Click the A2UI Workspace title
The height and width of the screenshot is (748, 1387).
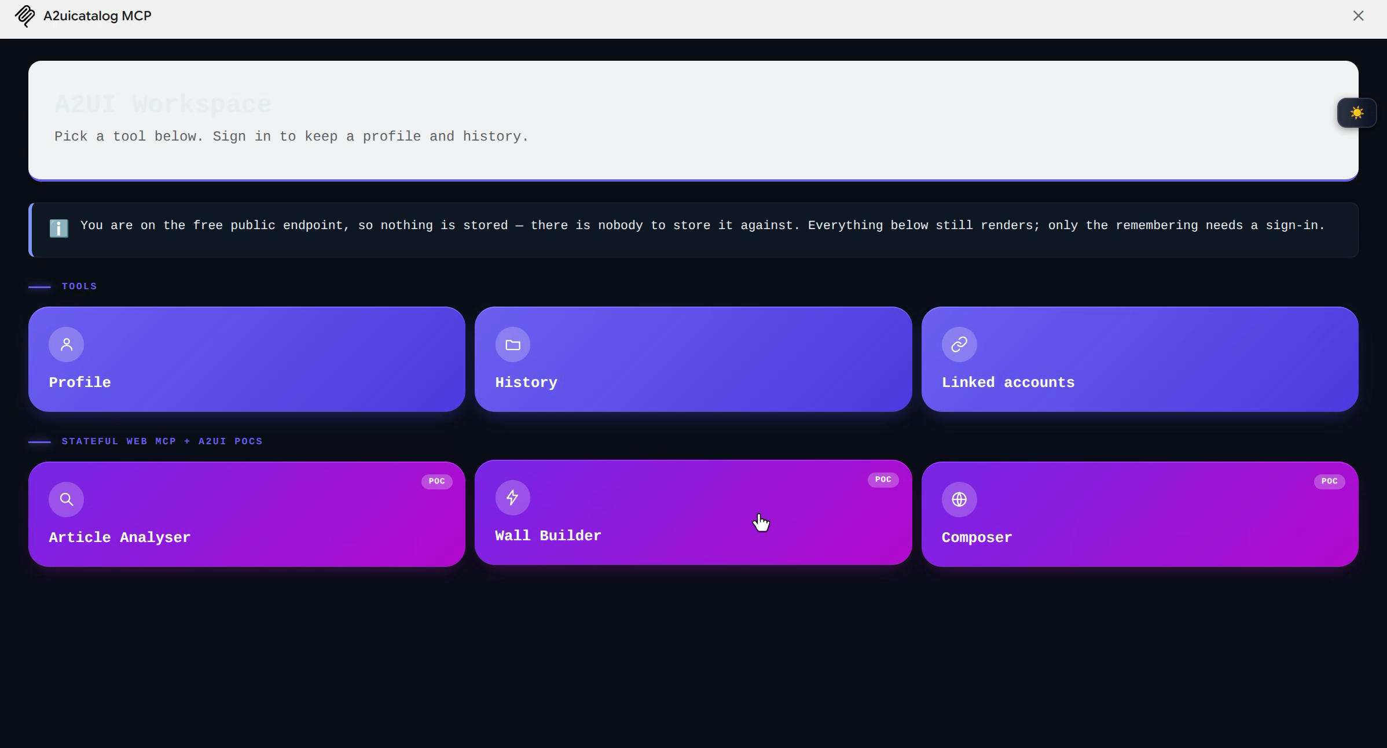coord(163,105)
